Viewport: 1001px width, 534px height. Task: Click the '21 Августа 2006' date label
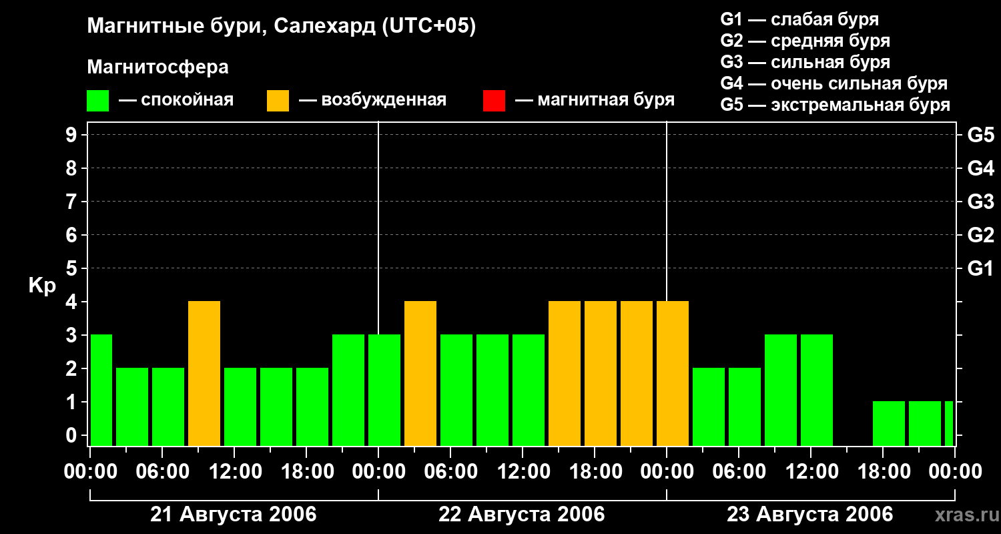(234, 515)
